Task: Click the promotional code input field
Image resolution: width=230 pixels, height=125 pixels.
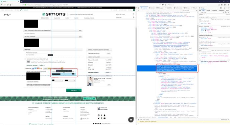Action: (41, 55)
